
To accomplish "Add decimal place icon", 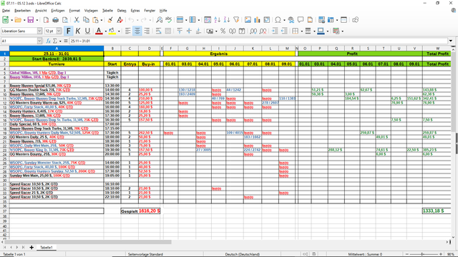I will click(253, 31).
